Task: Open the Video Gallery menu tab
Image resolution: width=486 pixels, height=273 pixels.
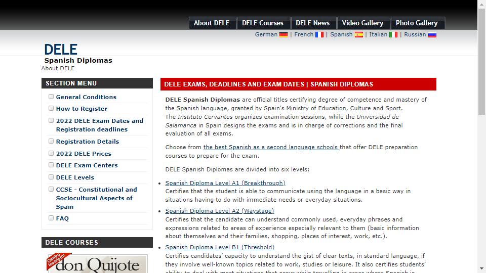Action: coord(362,23)
